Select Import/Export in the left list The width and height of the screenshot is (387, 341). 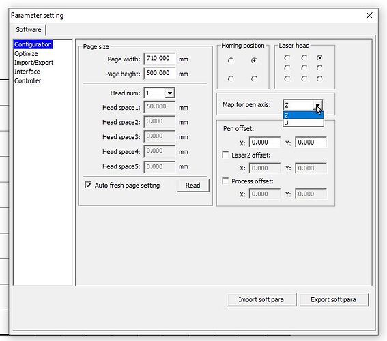pyautogui.click(x=33, y=63)
